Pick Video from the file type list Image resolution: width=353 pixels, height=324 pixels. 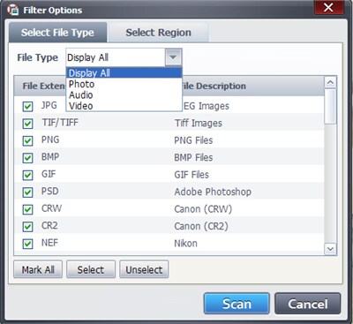pos(124,106)
